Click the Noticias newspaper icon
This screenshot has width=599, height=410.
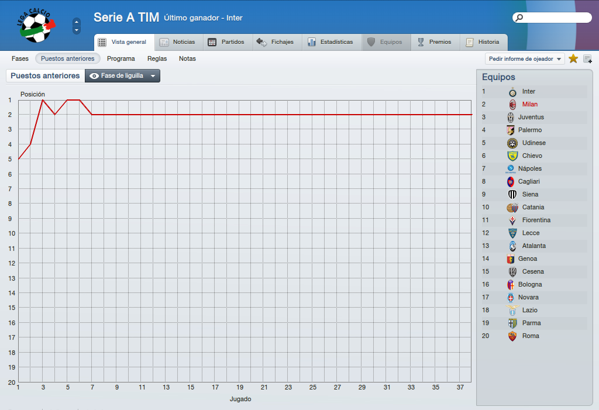pos(164,43)
